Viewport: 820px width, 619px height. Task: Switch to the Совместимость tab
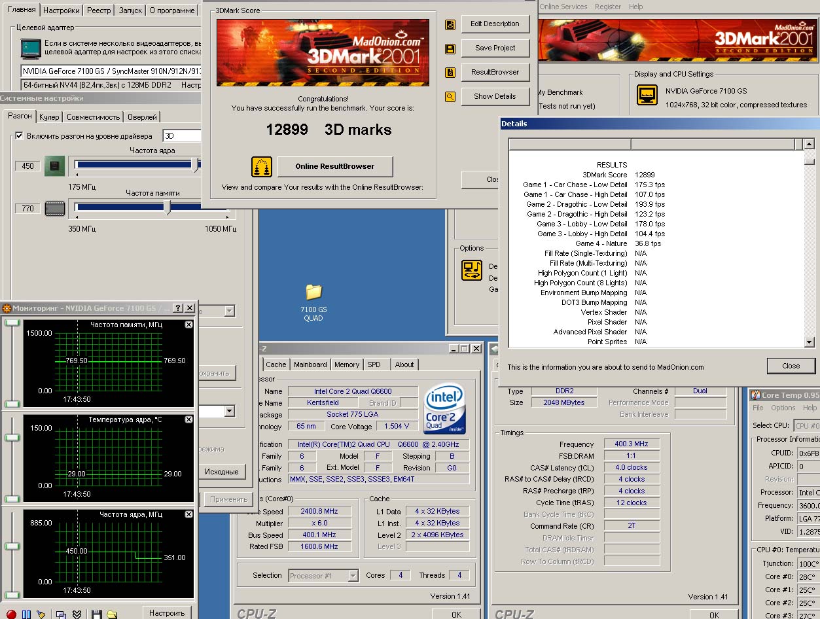[x=94, y=117]
